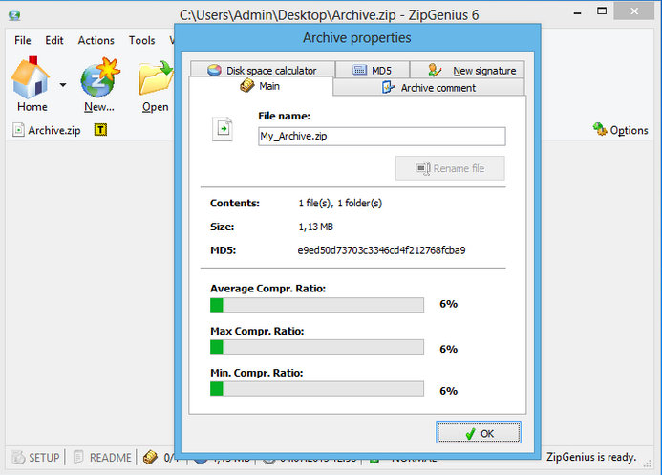This screenshot has width=662, height=475.
Task: Open the Actions menu
Action: 96,40
